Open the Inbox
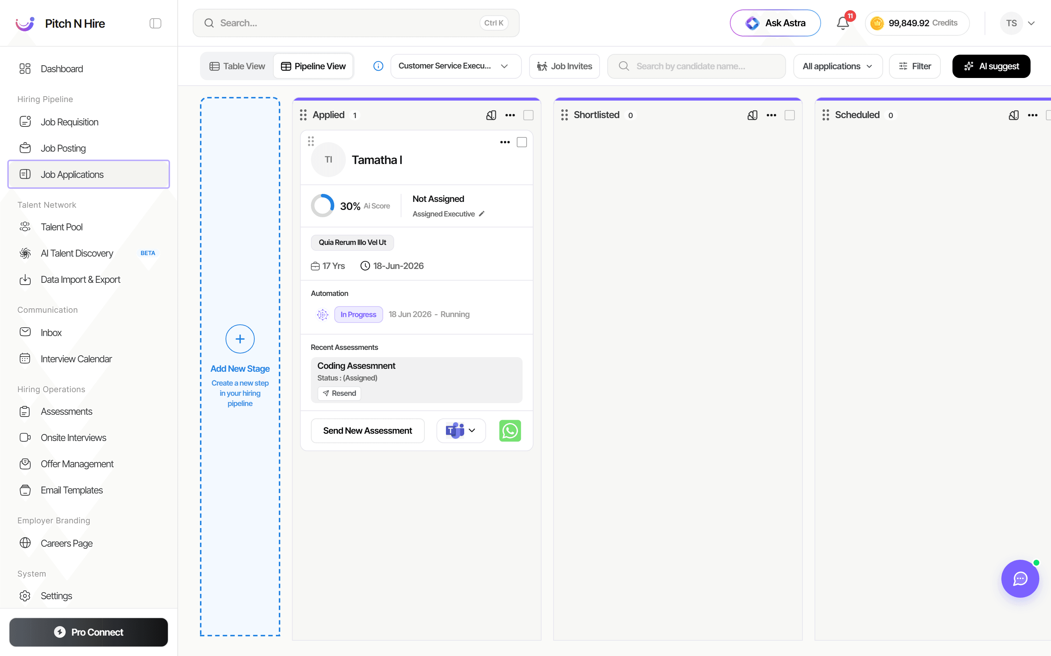Screen dimensions: 1051x656 pyautogui.click(x=89, y=332)
